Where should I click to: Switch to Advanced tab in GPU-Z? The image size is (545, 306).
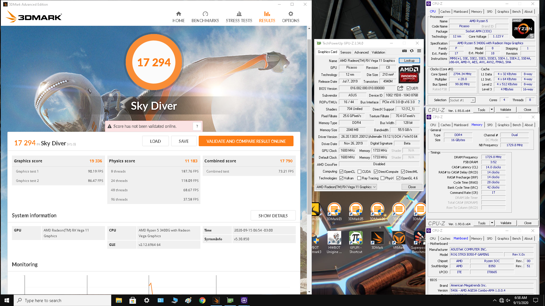point(361,52)
